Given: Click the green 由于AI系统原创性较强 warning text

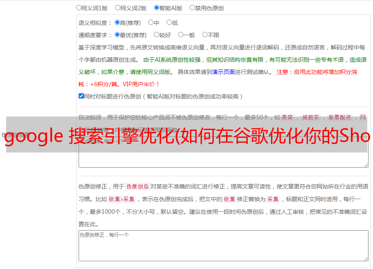Looking at the screenshot, I should click(x=172, y=60).
